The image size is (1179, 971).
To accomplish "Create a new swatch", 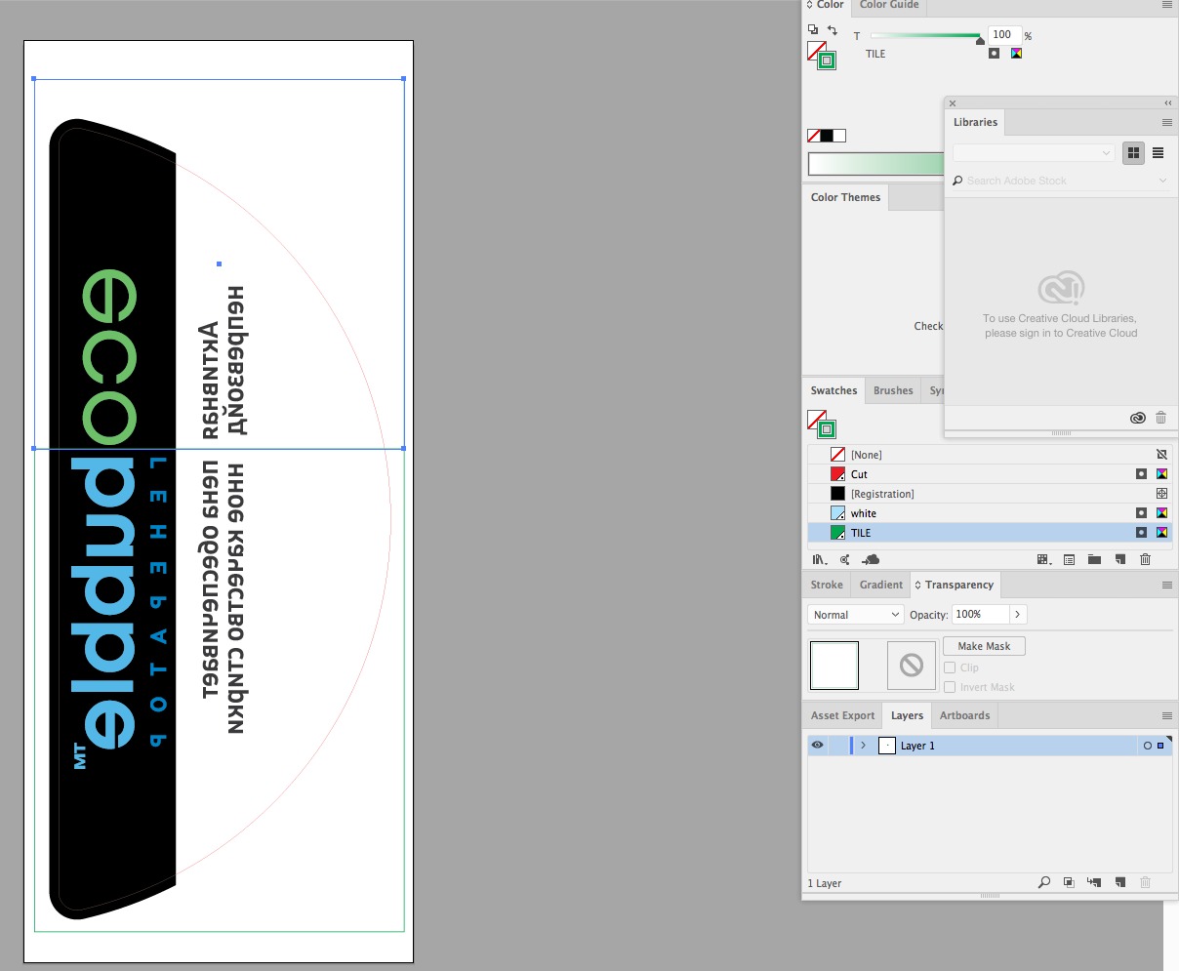I will pyautogui.click(x=1119, y=559).
